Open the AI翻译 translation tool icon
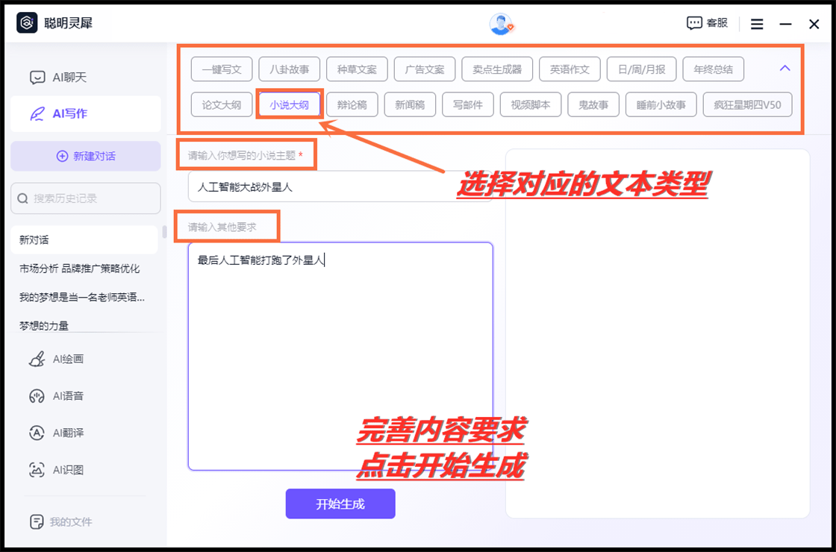 pyautogui.click(x=37, y=433)
